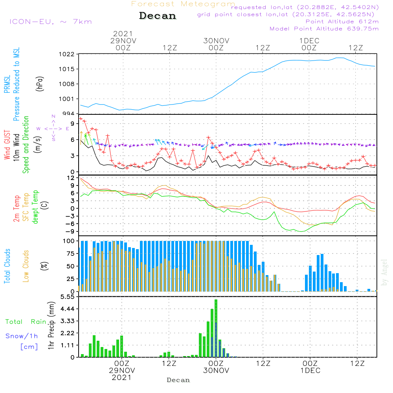Click the 'Forecast Meteogram' heading
The image size is (393, 393).
click(183, 4)
